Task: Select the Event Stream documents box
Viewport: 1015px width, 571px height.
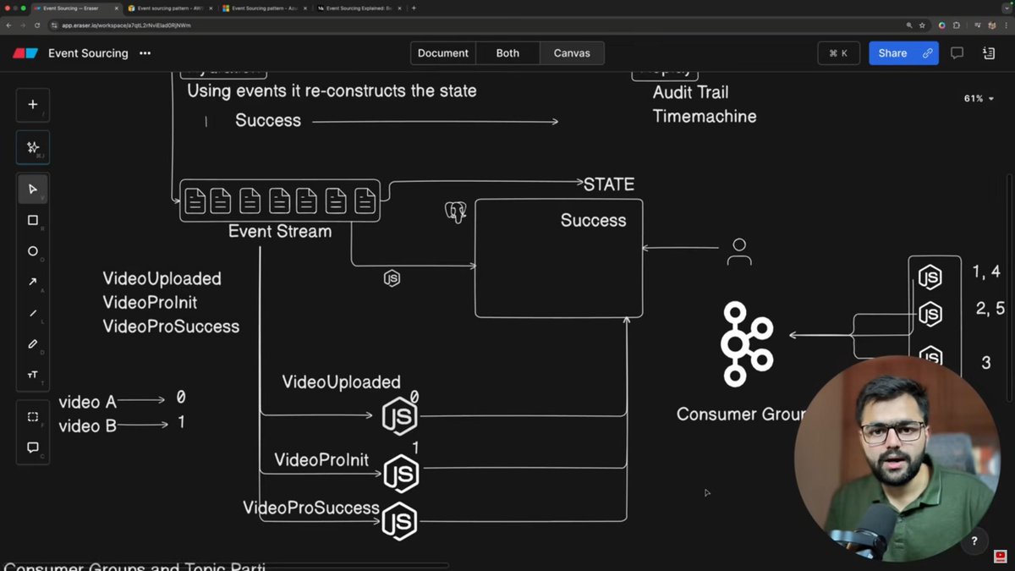Action: point(280,200)
